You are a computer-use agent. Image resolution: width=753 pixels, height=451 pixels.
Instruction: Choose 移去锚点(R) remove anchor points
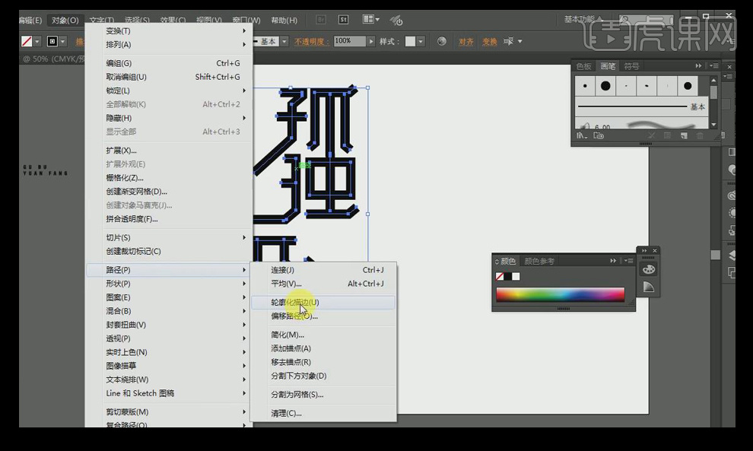pos(323,362)
